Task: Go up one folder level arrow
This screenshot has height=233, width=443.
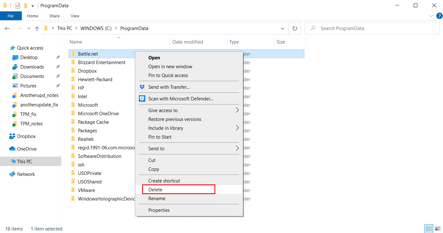Action: [x=37, y=28]
